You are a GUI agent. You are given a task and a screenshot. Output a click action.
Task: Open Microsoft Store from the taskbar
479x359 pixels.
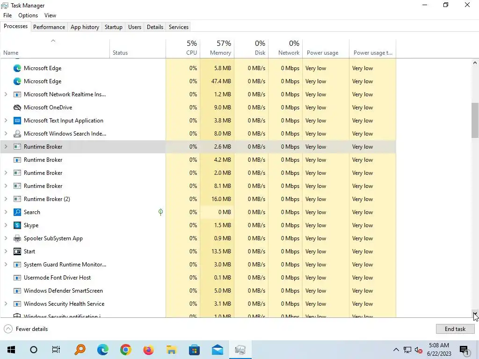click(x=194, y=350)
